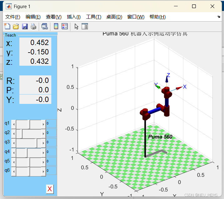The width and height of the screenshot is (224, 199).
Task: Click the Insert Colorbar icon
Action: pos(56,26)
